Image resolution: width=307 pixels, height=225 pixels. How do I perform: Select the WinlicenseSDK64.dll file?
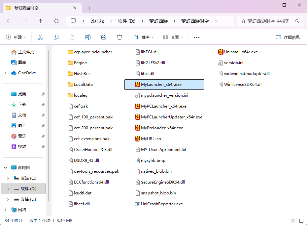[241, 85]
